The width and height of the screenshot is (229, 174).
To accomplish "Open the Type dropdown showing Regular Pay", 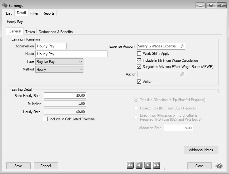I will [x=59, y=62].
